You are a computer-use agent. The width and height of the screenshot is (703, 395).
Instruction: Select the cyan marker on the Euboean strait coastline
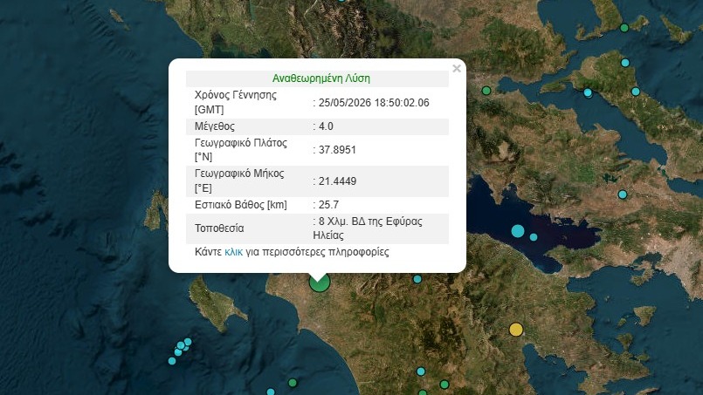point(588,92)
